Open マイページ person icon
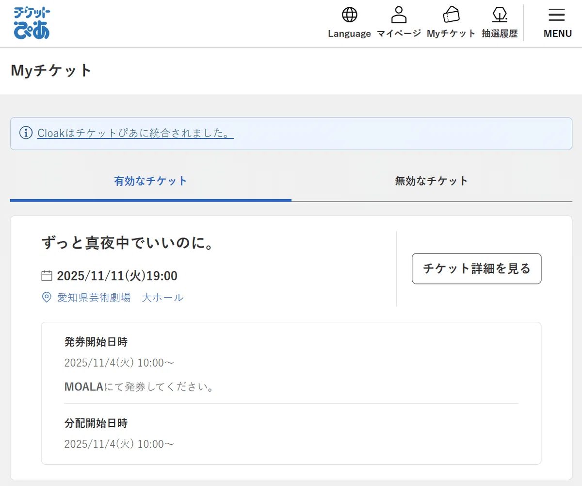The image size is (582, 486). 399,15
